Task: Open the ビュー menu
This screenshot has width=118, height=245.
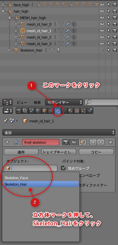Action: pyautogui.click(x=22, y=103)
